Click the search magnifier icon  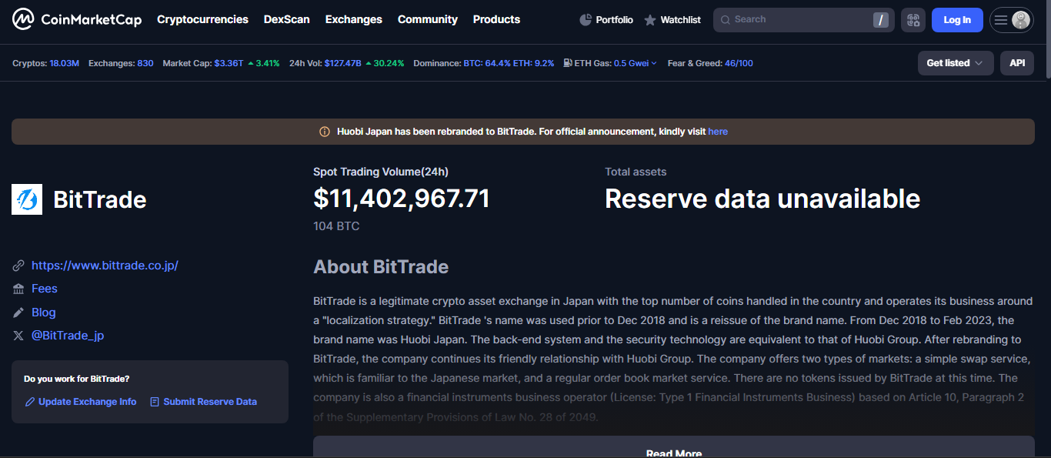coord(726,20)
